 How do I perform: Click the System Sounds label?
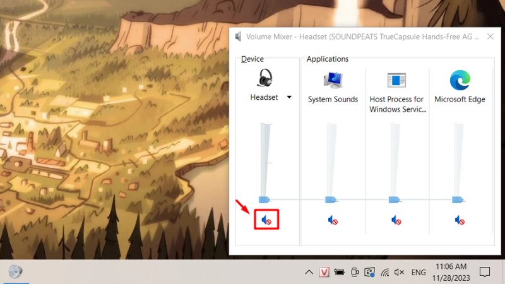click(x=333, y=99)
